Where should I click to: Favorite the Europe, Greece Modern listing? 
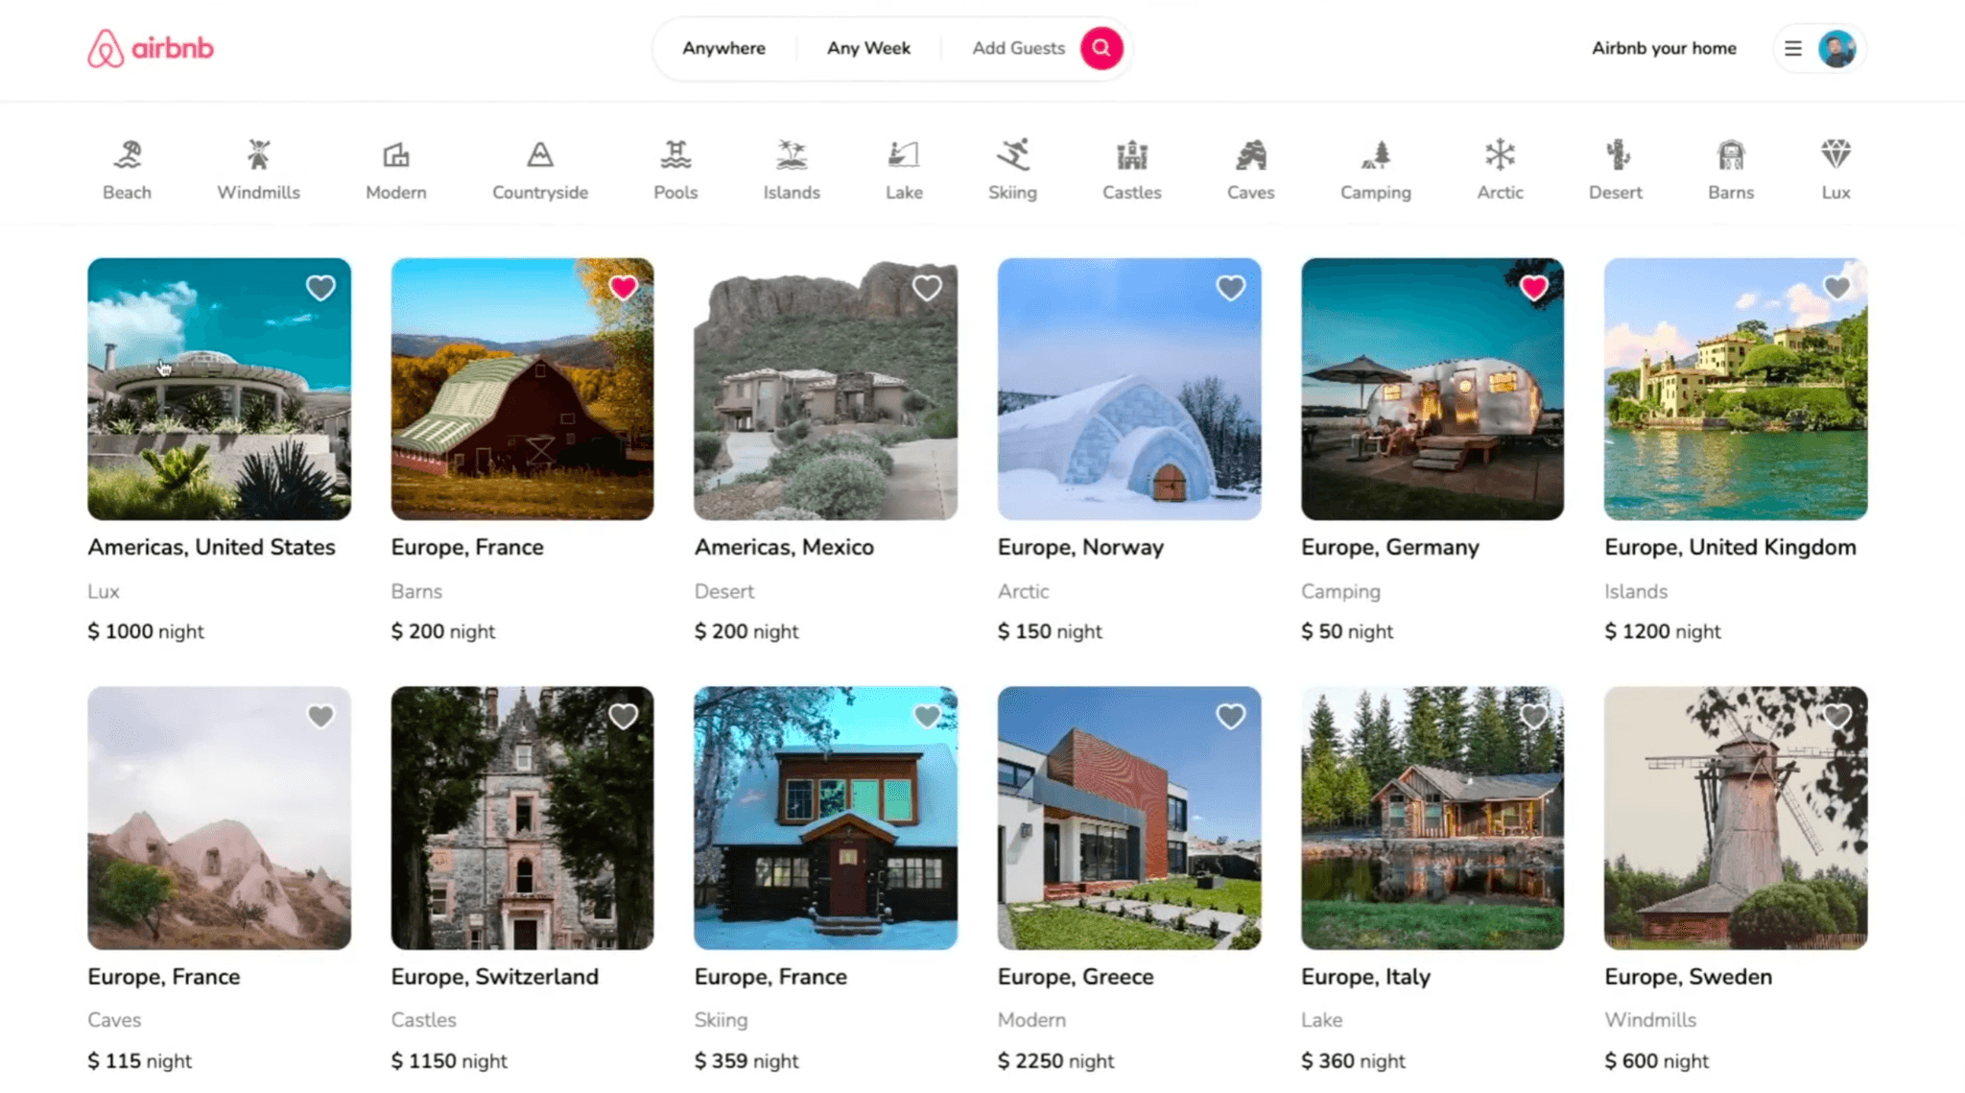[1230, 717]
